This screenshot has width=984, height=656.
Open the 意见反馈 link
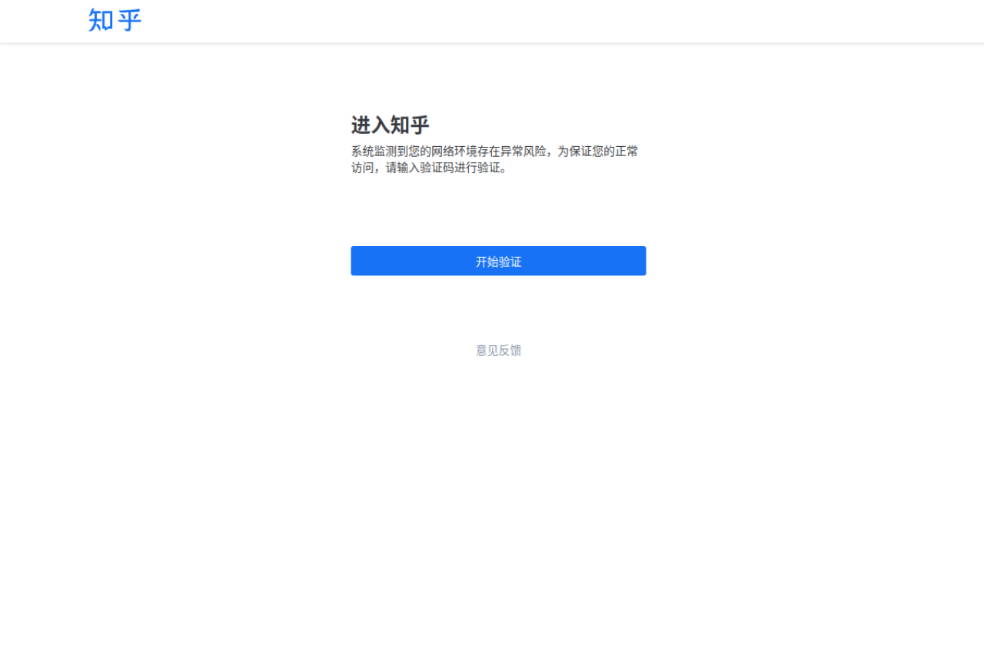[x=498, y=351]
